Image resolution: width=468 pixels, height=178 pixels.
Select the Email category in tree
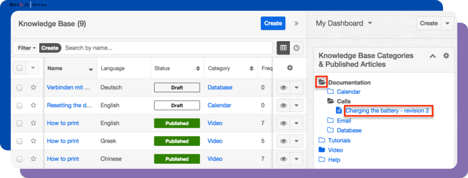click(344, 121)
